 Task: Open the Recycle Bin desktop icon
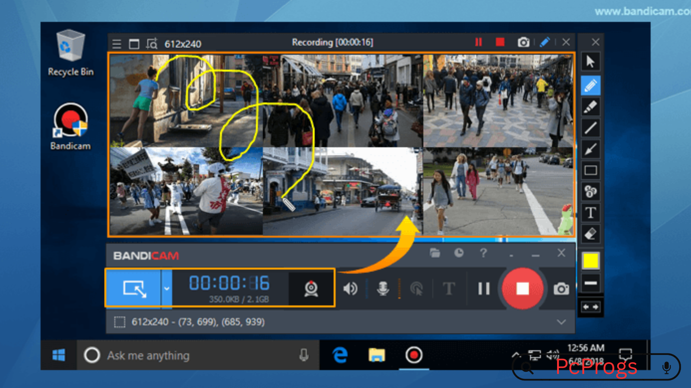(x=70, y=53)
